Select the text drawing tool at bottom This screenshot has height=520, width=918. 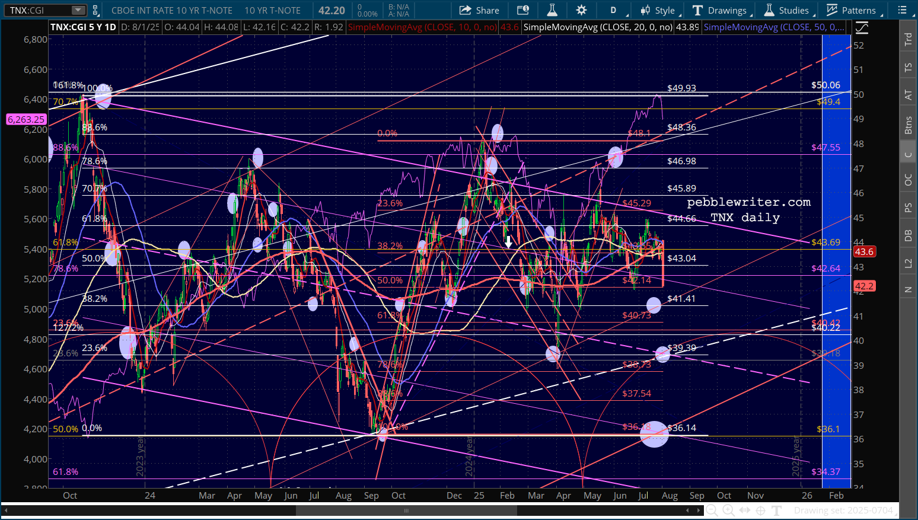tap(777, 511)
